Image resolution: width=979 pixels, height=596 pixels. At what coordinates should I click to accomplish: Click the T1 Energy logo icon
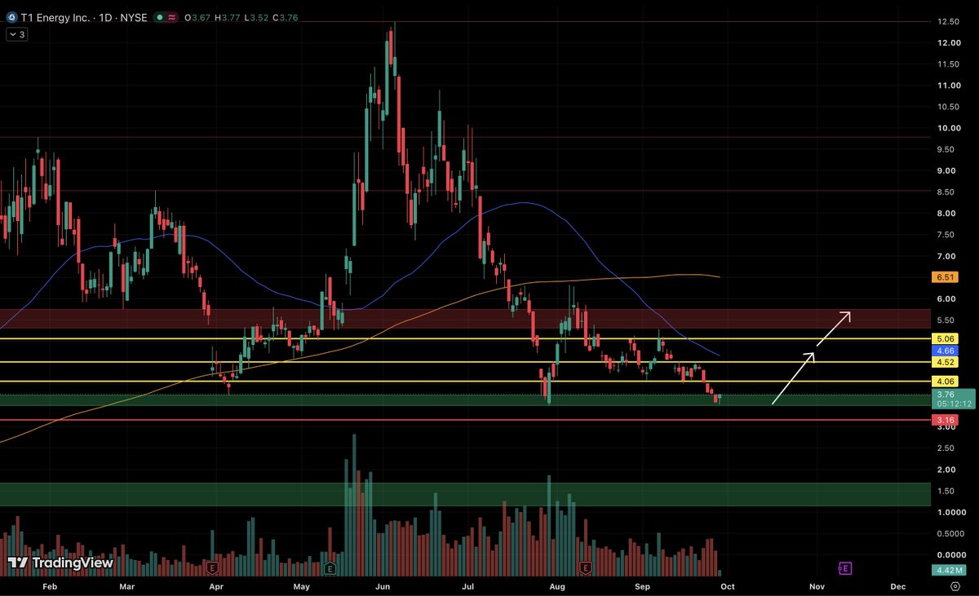[x=11, y=17]
